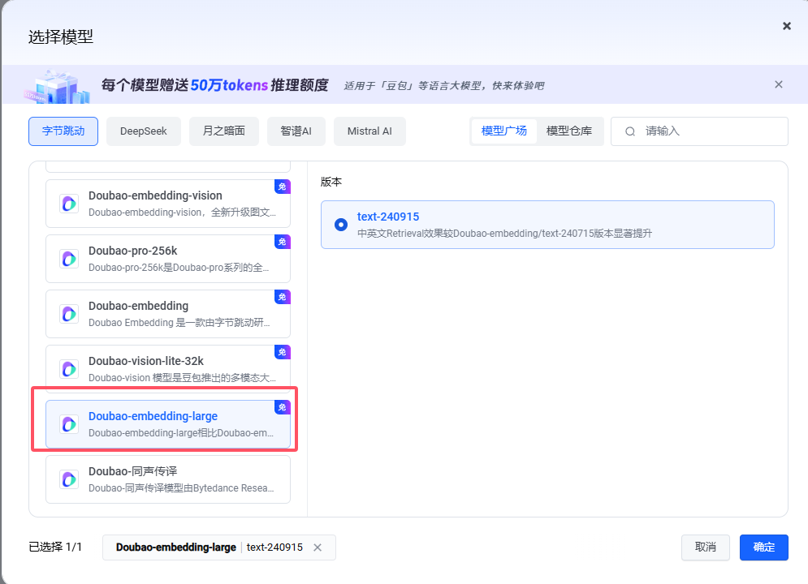Select the text-240915 version radio button
The image size is (808, 584).
click(x=340, y=225)
